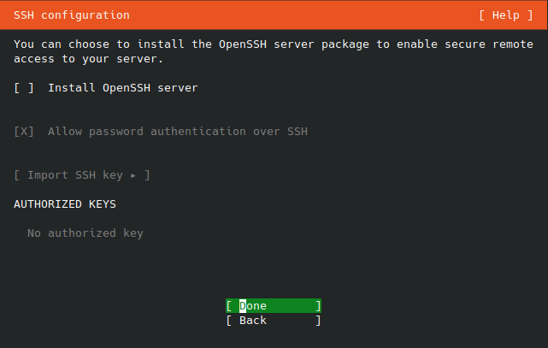
Task: Click the highlighted 'D' cursor in Done
Action: point(243,306)
